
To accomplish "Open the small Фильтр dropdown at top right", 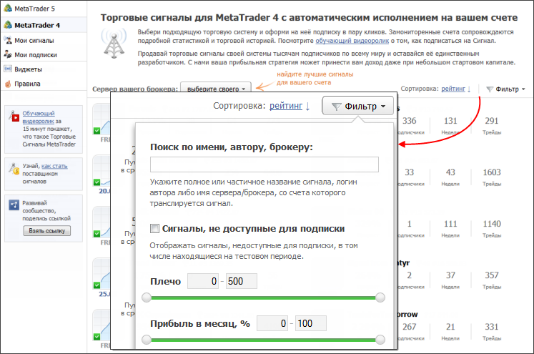I will tap(505, 89).
